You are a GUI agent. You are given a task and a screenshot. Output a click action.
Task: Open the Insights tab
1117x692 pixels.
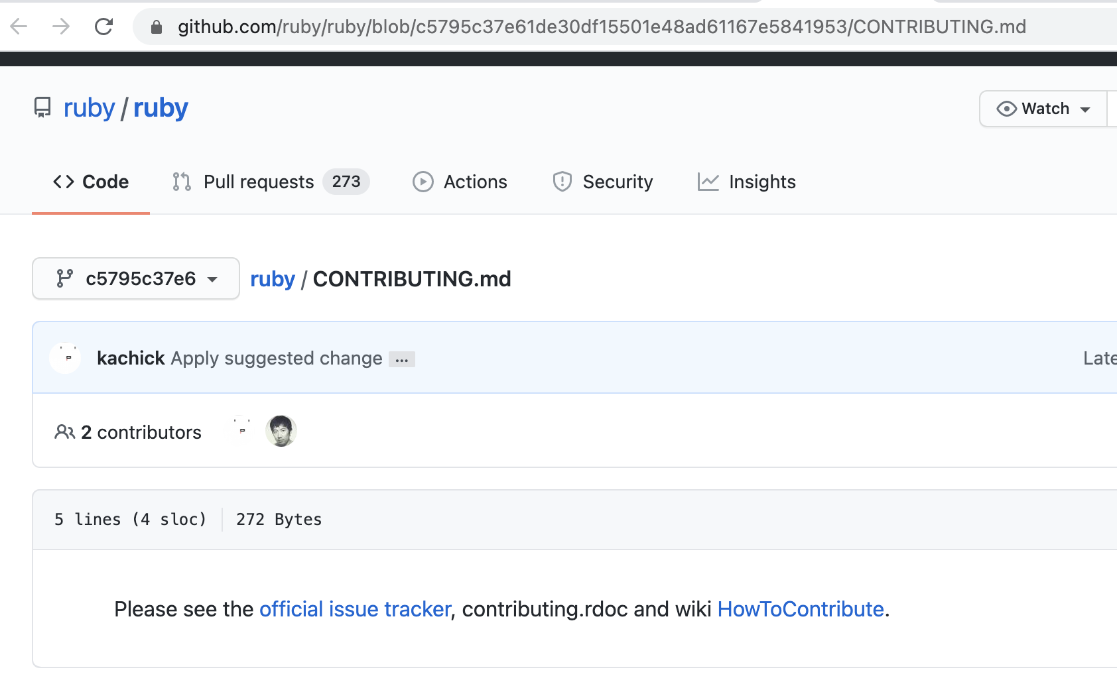pos(747,182)
